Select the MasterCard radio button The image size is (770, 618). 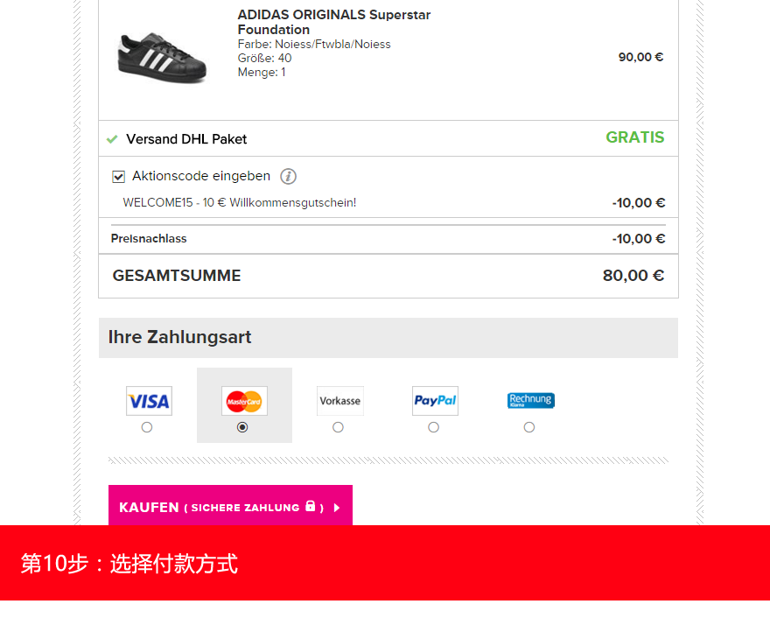click(x=242, y=427)
